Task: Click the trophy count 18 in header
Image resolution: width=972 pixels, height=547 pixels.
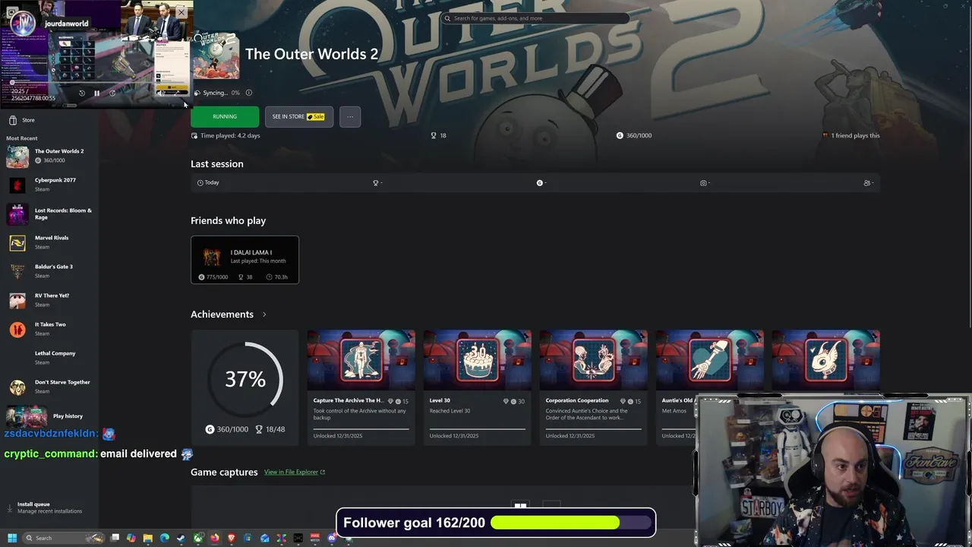Action: click(x=439, y=135)
